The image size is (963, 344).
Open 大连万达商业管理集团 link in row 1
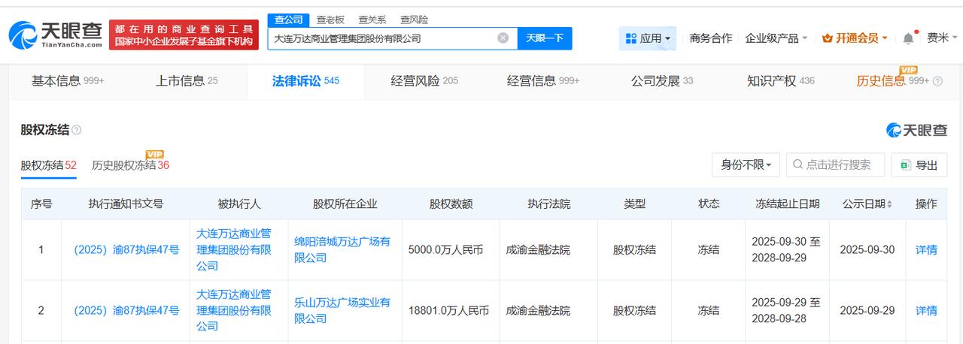point(234,249)
